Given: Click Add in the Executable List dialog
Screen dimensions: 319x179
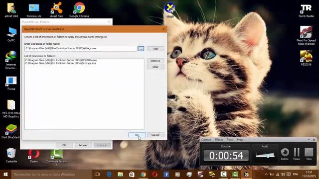Looking at the screenshot, I should coord(156,49).
